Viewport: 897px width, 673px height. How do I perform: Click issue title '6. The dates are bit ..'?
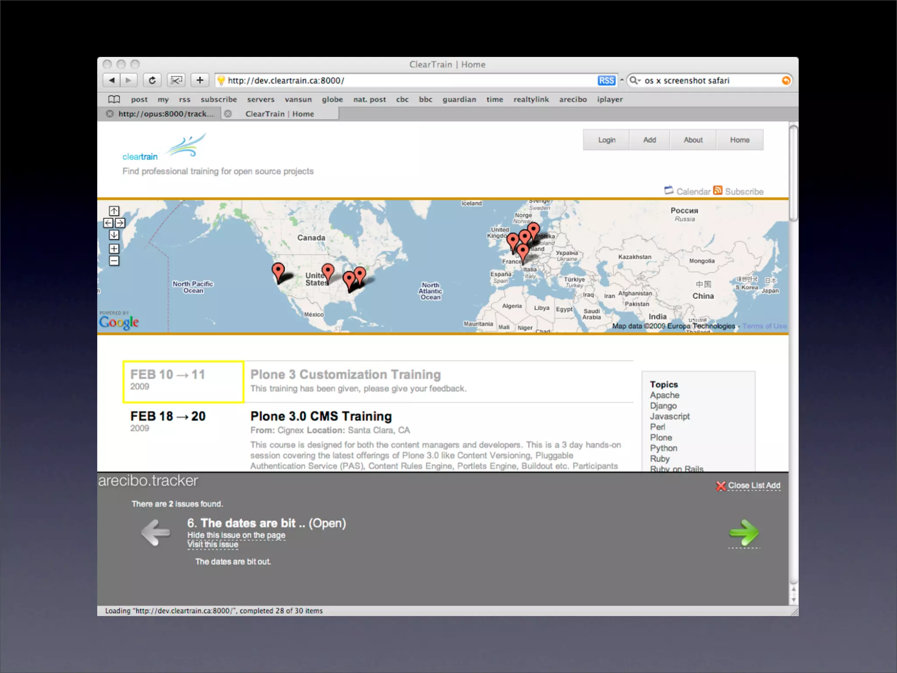point(246,523)
